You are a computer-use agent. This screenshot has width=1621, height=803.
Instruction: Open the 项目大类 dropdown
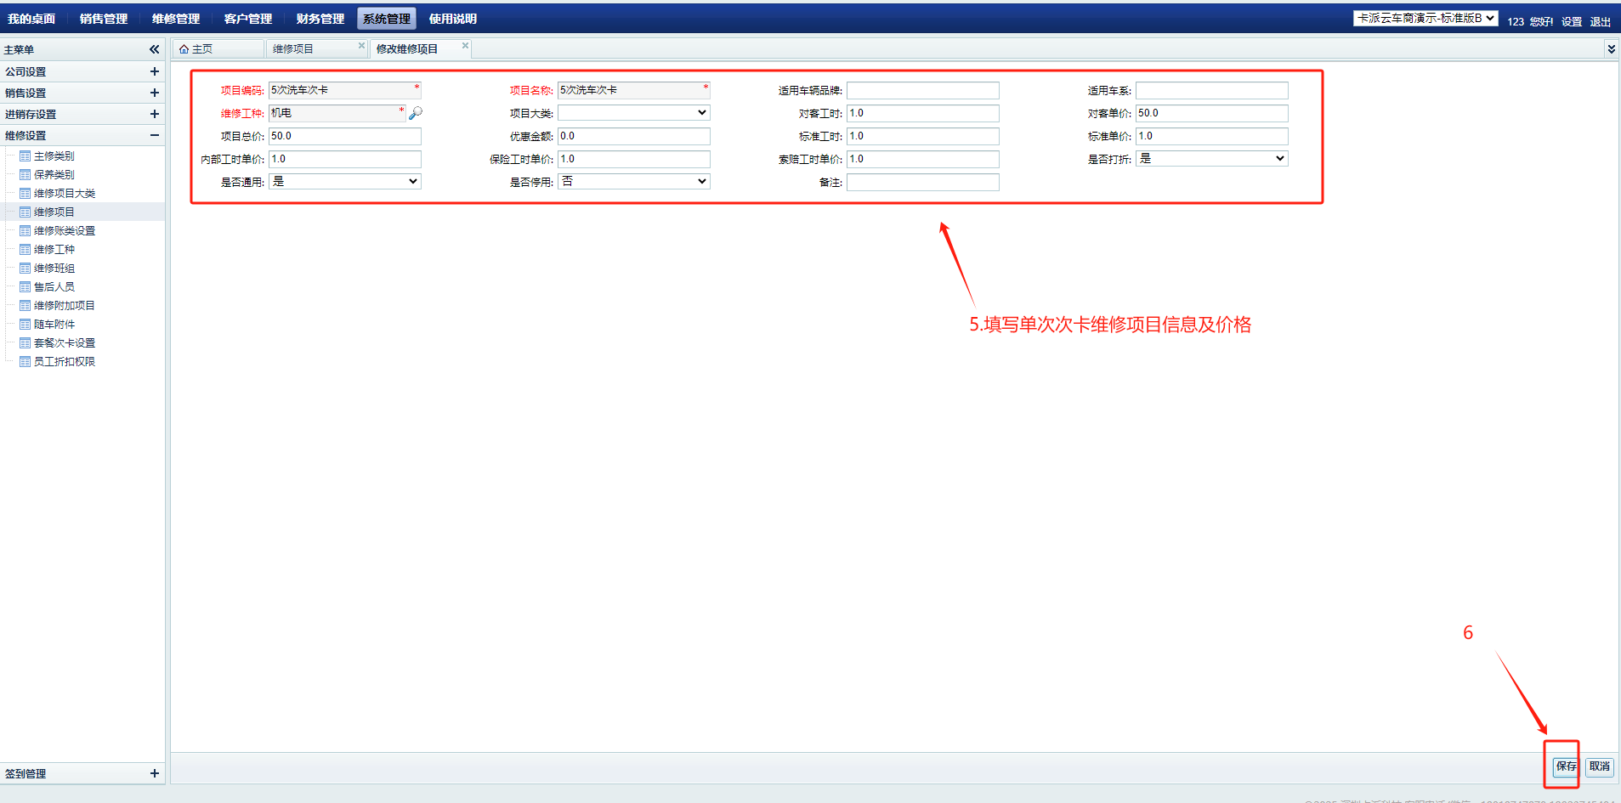(x=633, y=113)
